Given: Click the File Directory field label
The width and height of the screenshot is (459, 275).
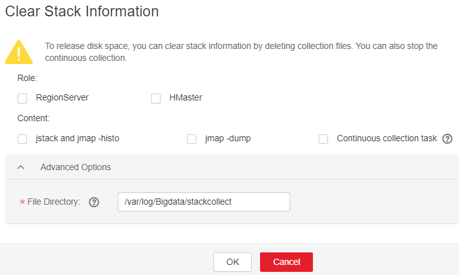Looking at the screenshot, I should pos(54,202).
